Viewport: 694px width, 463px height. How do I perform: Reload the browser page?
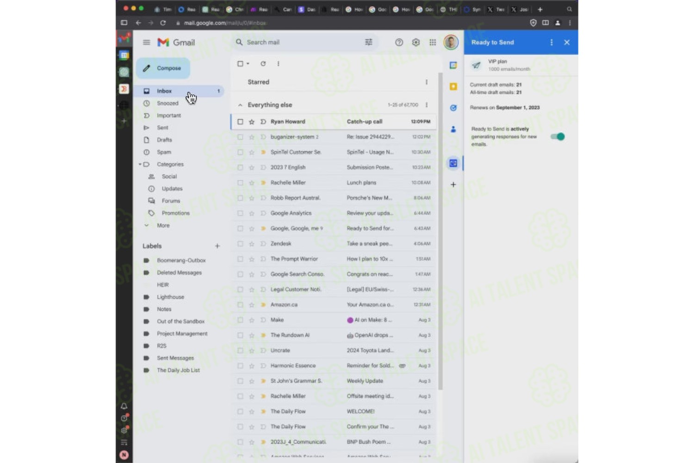point(163,23)
